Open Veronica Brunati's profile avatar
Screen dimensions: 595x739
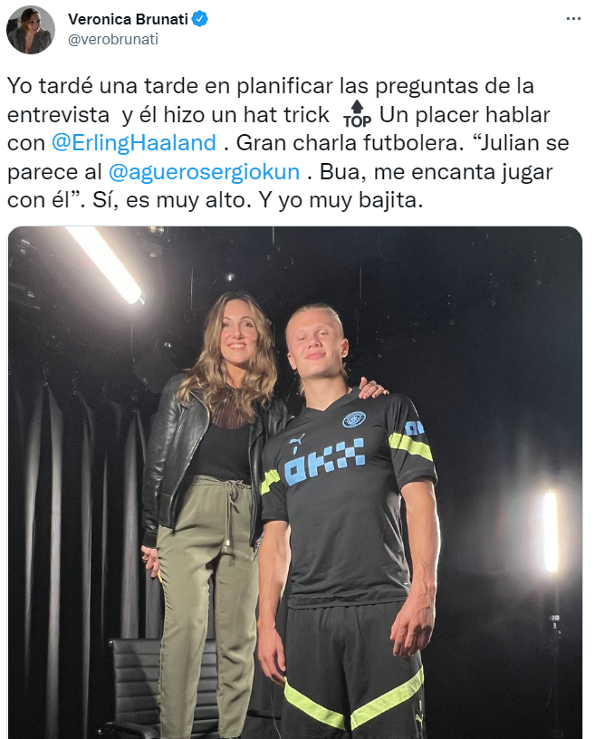[31, 30]
